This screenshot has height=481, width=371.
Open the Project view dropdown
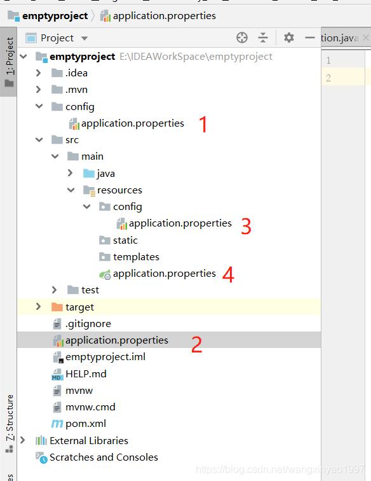[x=84, y=38]
